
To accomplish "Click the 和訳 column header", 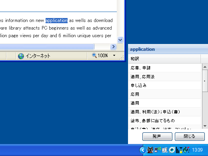I will [x=164, y=59].
